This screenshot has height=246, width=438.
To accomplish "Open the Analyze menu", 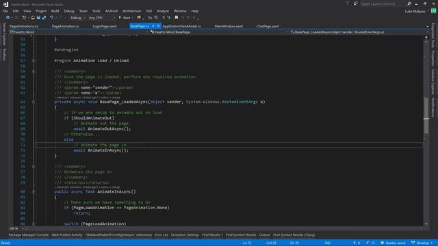I will 163,11.
